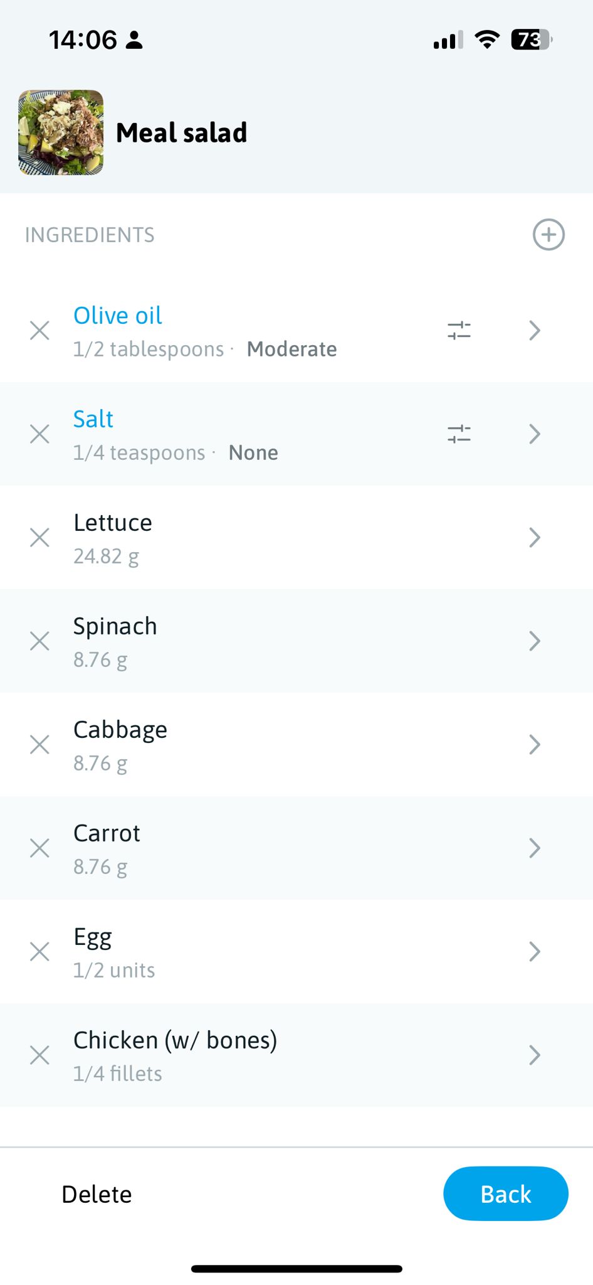This screenshot has height=1285, width=593.
Task: Remove Salt using the X icon
Action: tap(39, 434)
